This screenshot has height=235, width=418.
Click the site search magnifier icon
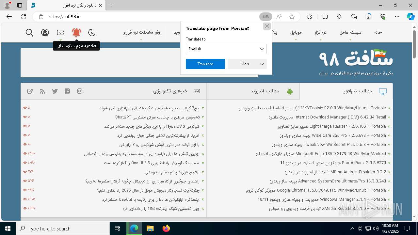click(29, 32)
